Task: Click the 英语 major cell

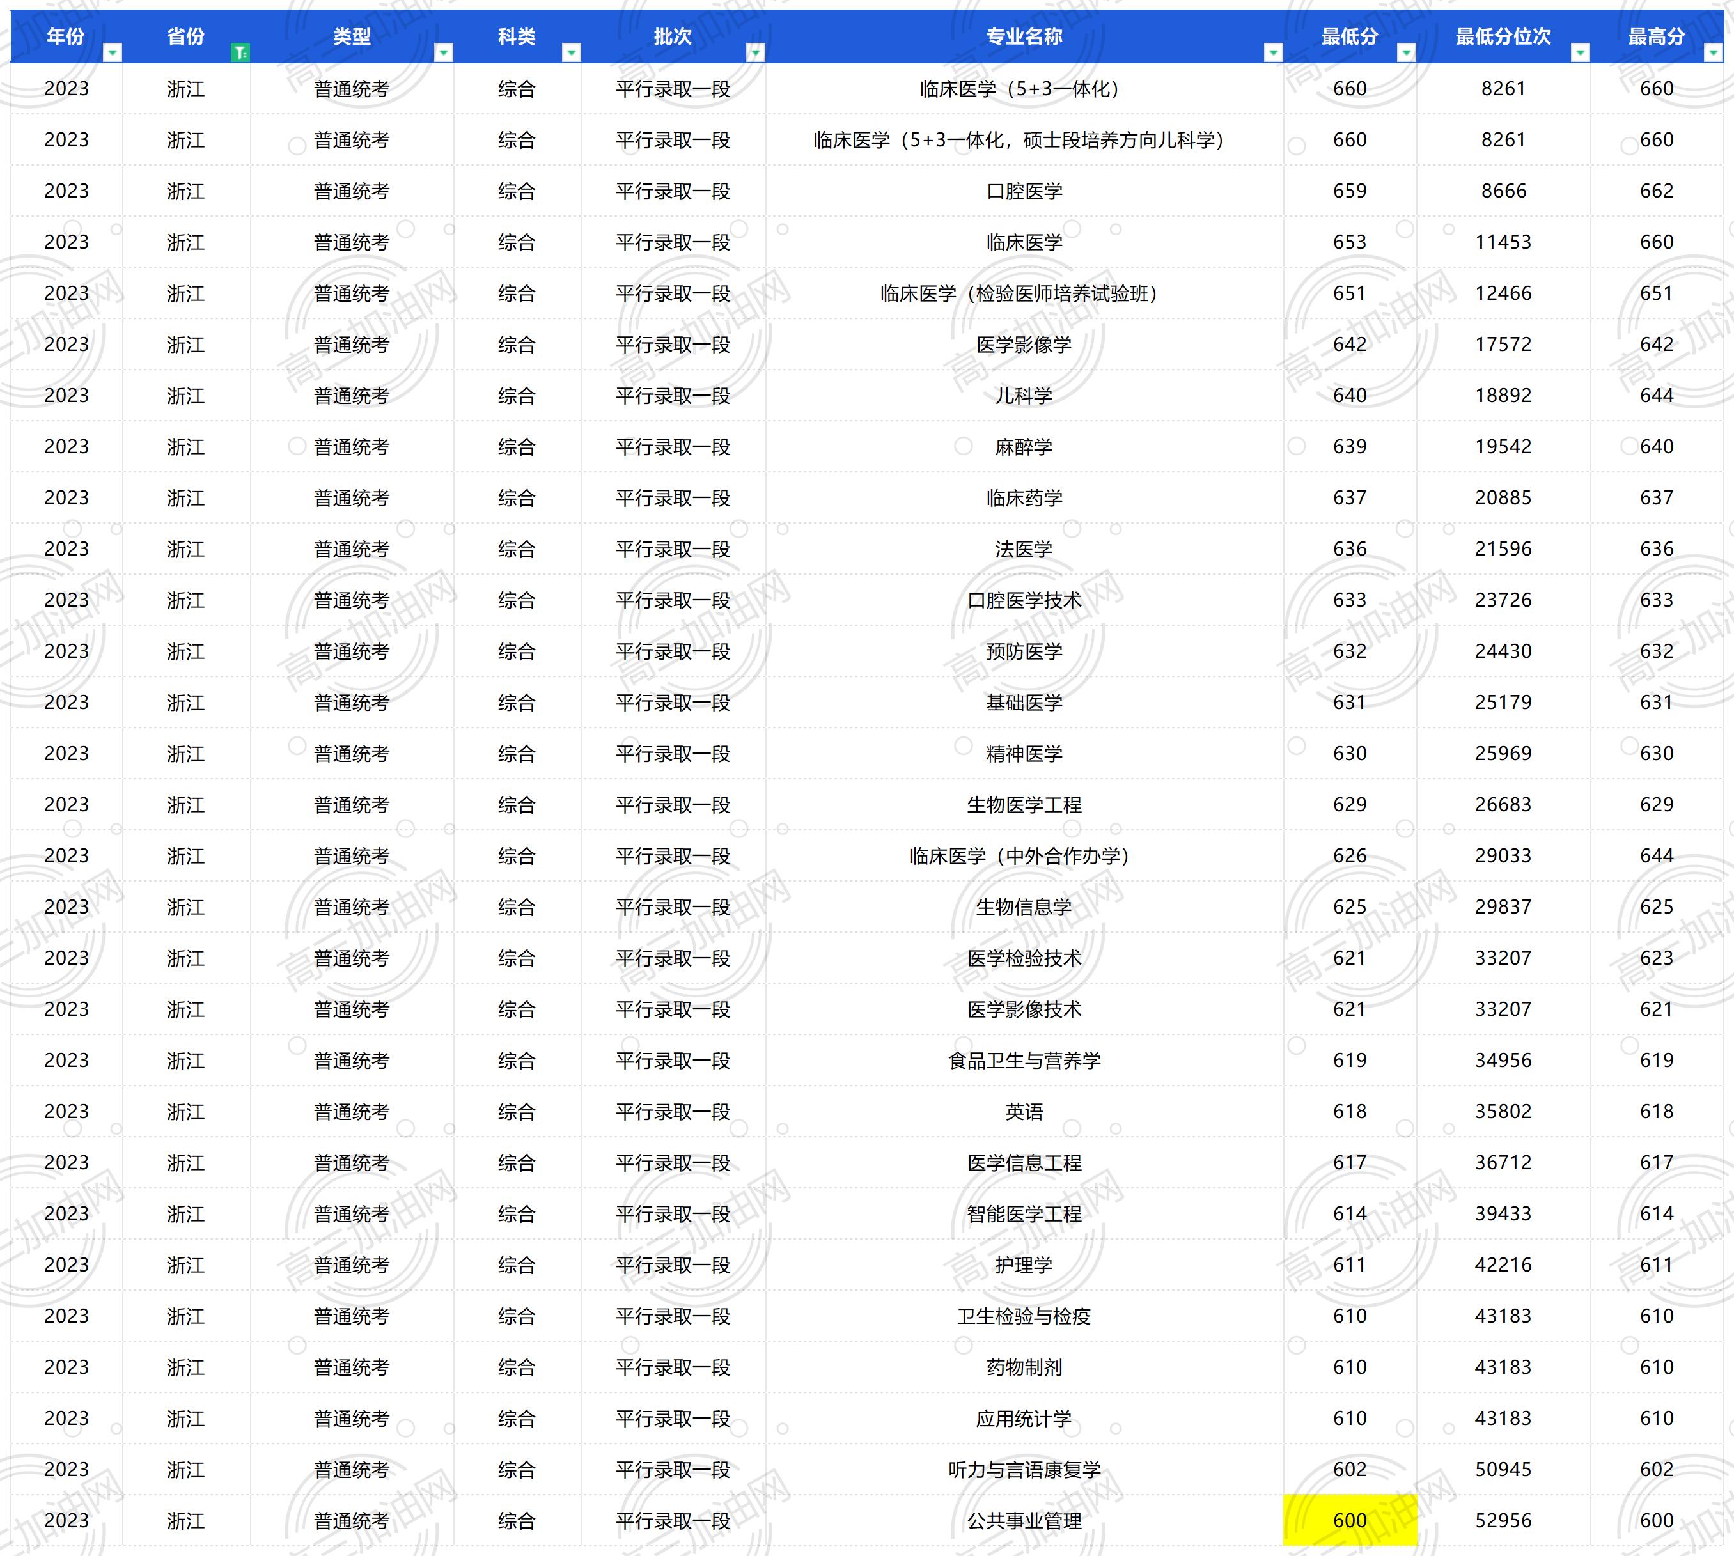Action: point(1024,1112)
